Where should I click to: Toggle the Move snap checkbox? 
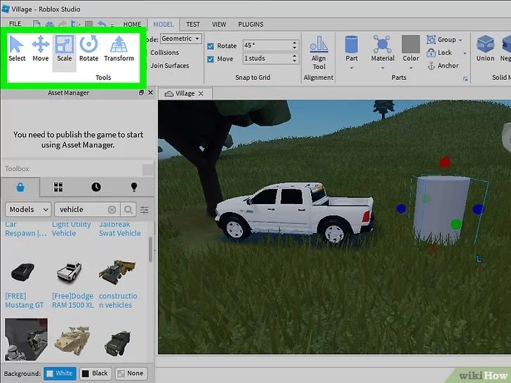(211, 59)
